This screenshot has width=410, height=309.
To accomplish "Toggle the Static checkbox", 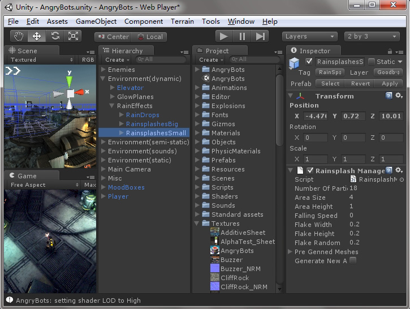I will pos(372,62).
